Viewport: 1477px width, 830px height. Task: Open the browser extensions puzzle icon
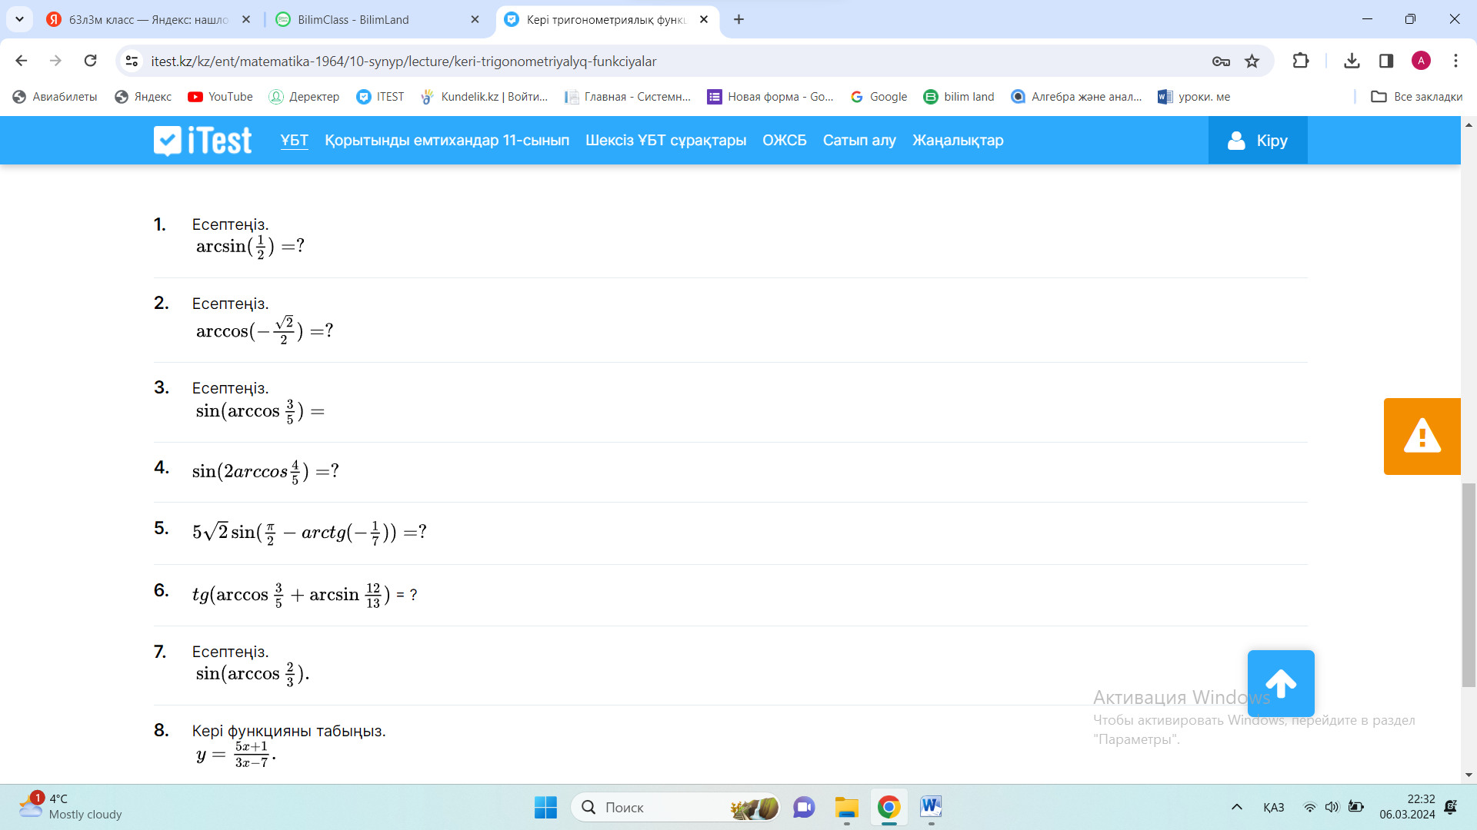[1301, 61]
